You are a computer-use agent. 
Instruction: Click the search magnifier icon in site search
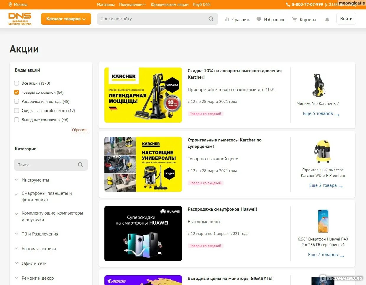211,19
